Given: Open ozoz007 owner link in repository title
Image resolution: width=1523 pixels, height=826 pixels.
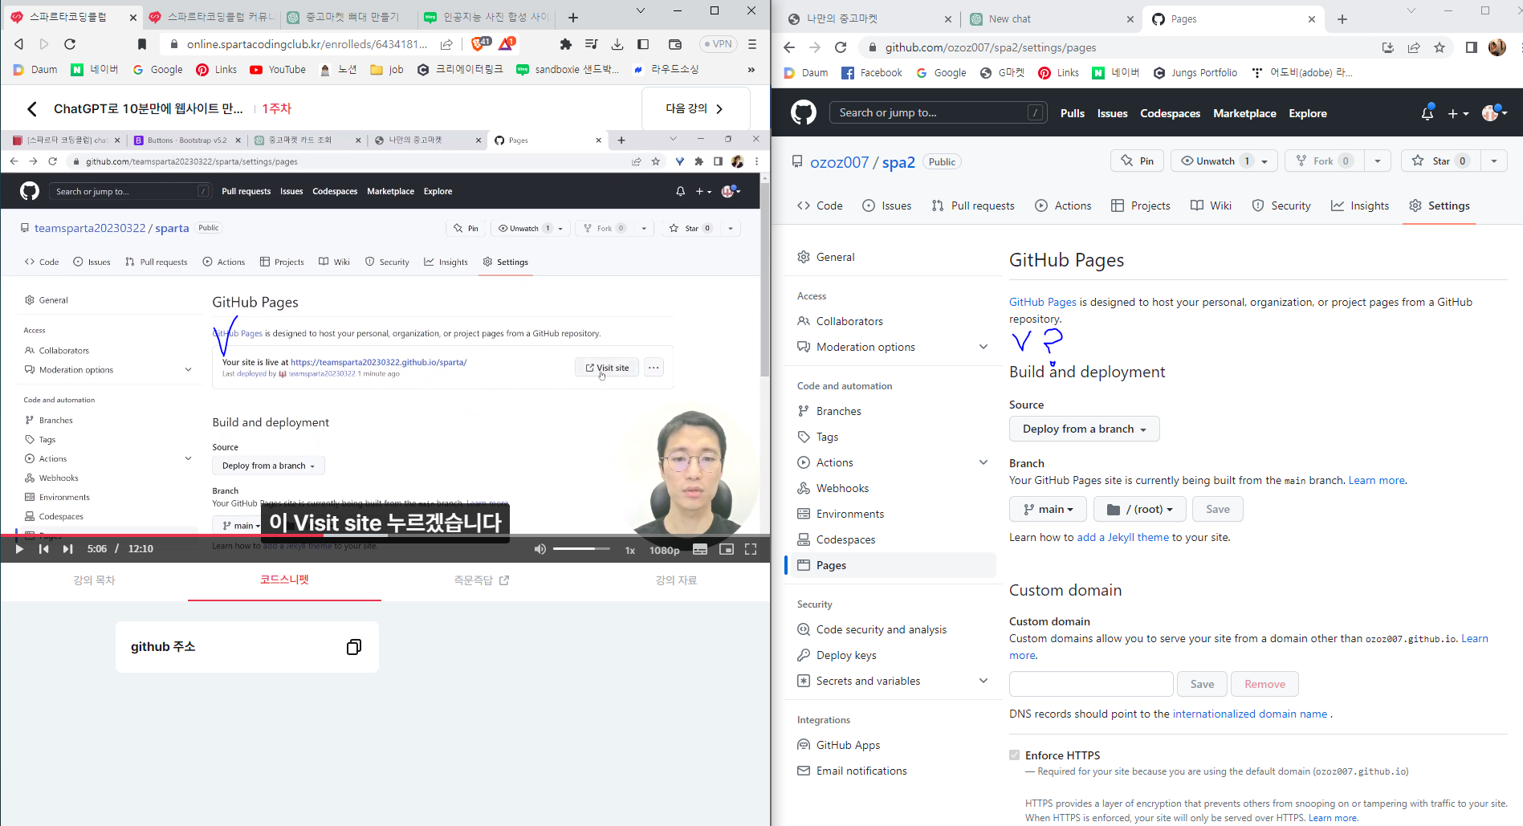Looking at the screenshot, I should pyautogui.click(x=839, y=162).
